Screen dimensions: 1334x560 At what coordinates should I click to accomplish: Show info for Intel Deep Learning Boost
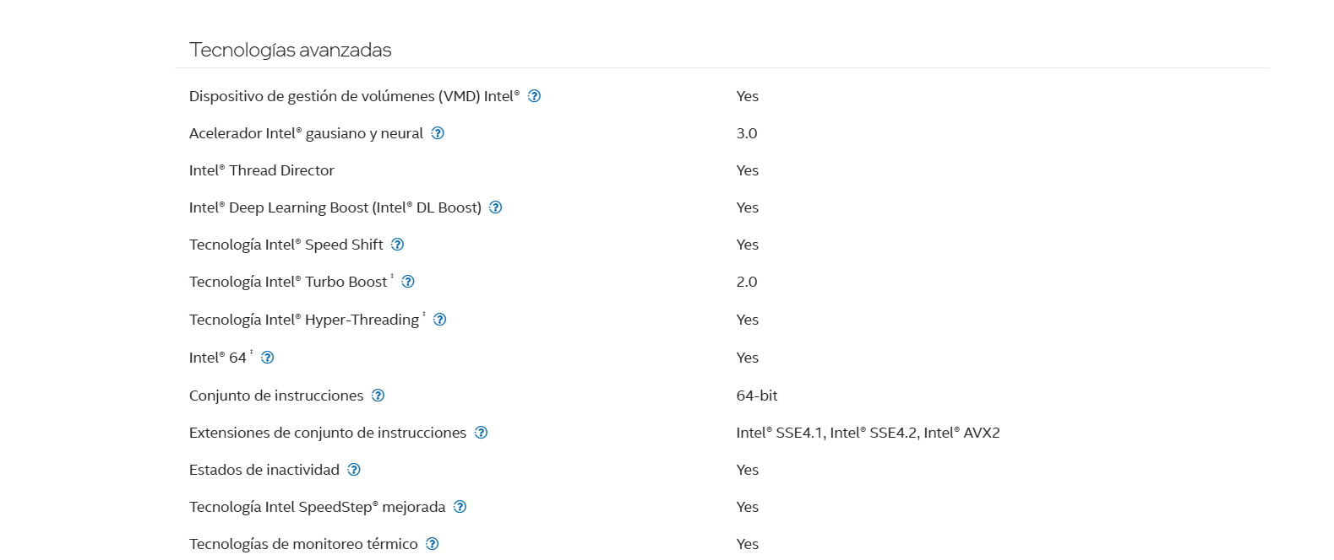coord(496,207)
